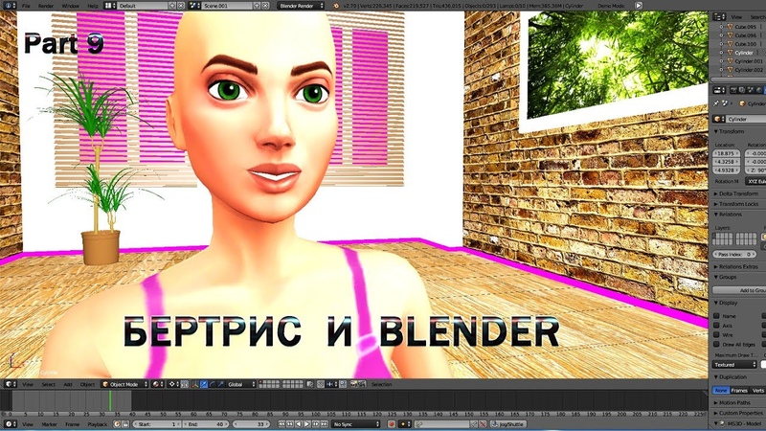Screen dimensions: 766x431
Task: Jump to the last frame
Action: click(x=324, y=424)
